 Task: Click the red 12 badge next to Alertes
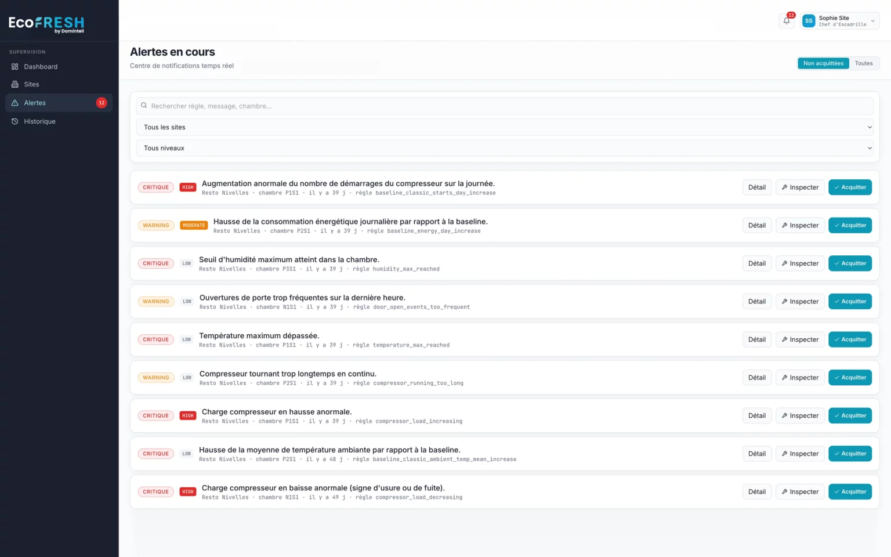pos(102,103)
